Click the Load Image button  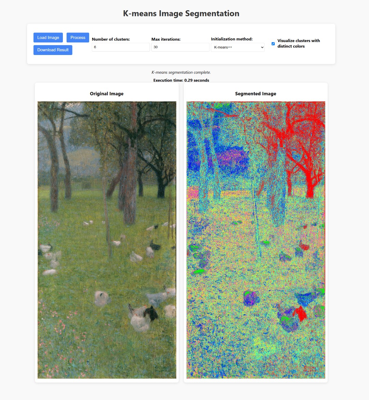[x=48, y=38]
